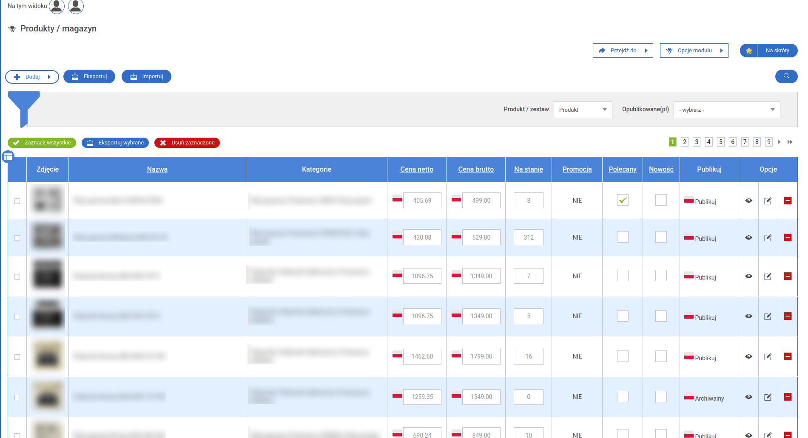Go to page 5 of results
Screen dimensions: 808x438
[x=720, y=142]
